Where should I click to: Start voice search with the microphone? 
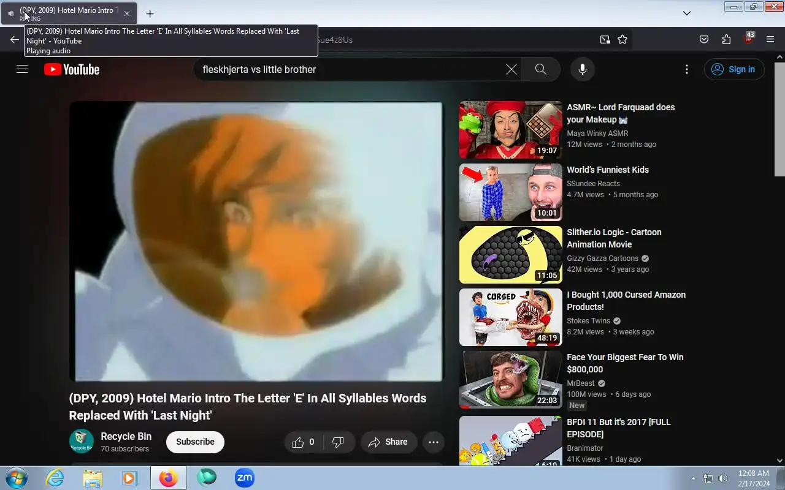583,69
